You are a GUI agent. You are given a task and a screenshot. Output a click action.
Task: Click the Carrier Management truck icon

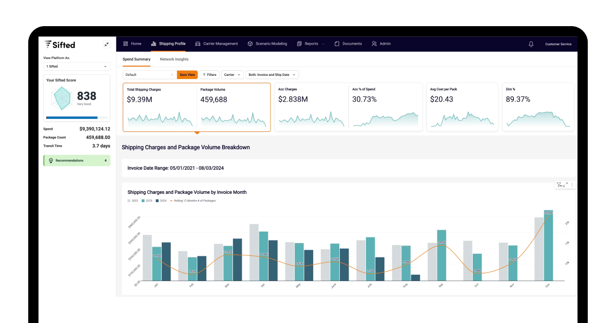coord(198,44)
